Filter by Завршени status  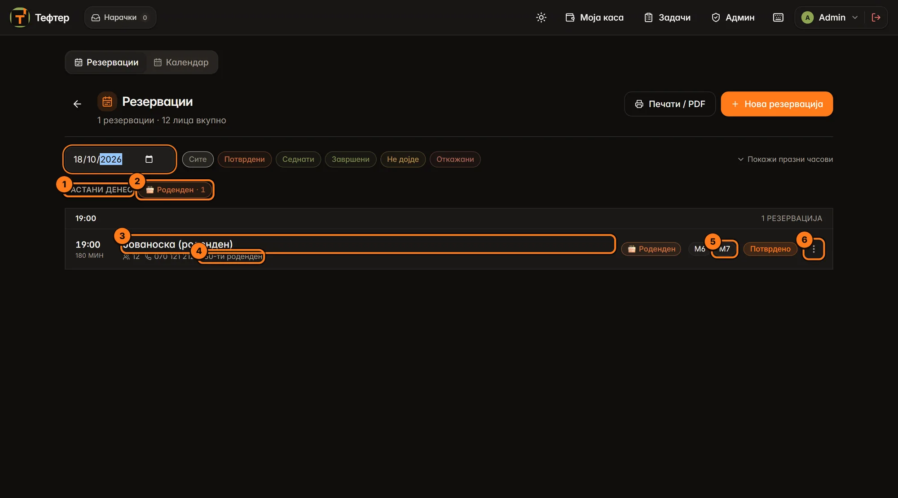click(350, 159)
